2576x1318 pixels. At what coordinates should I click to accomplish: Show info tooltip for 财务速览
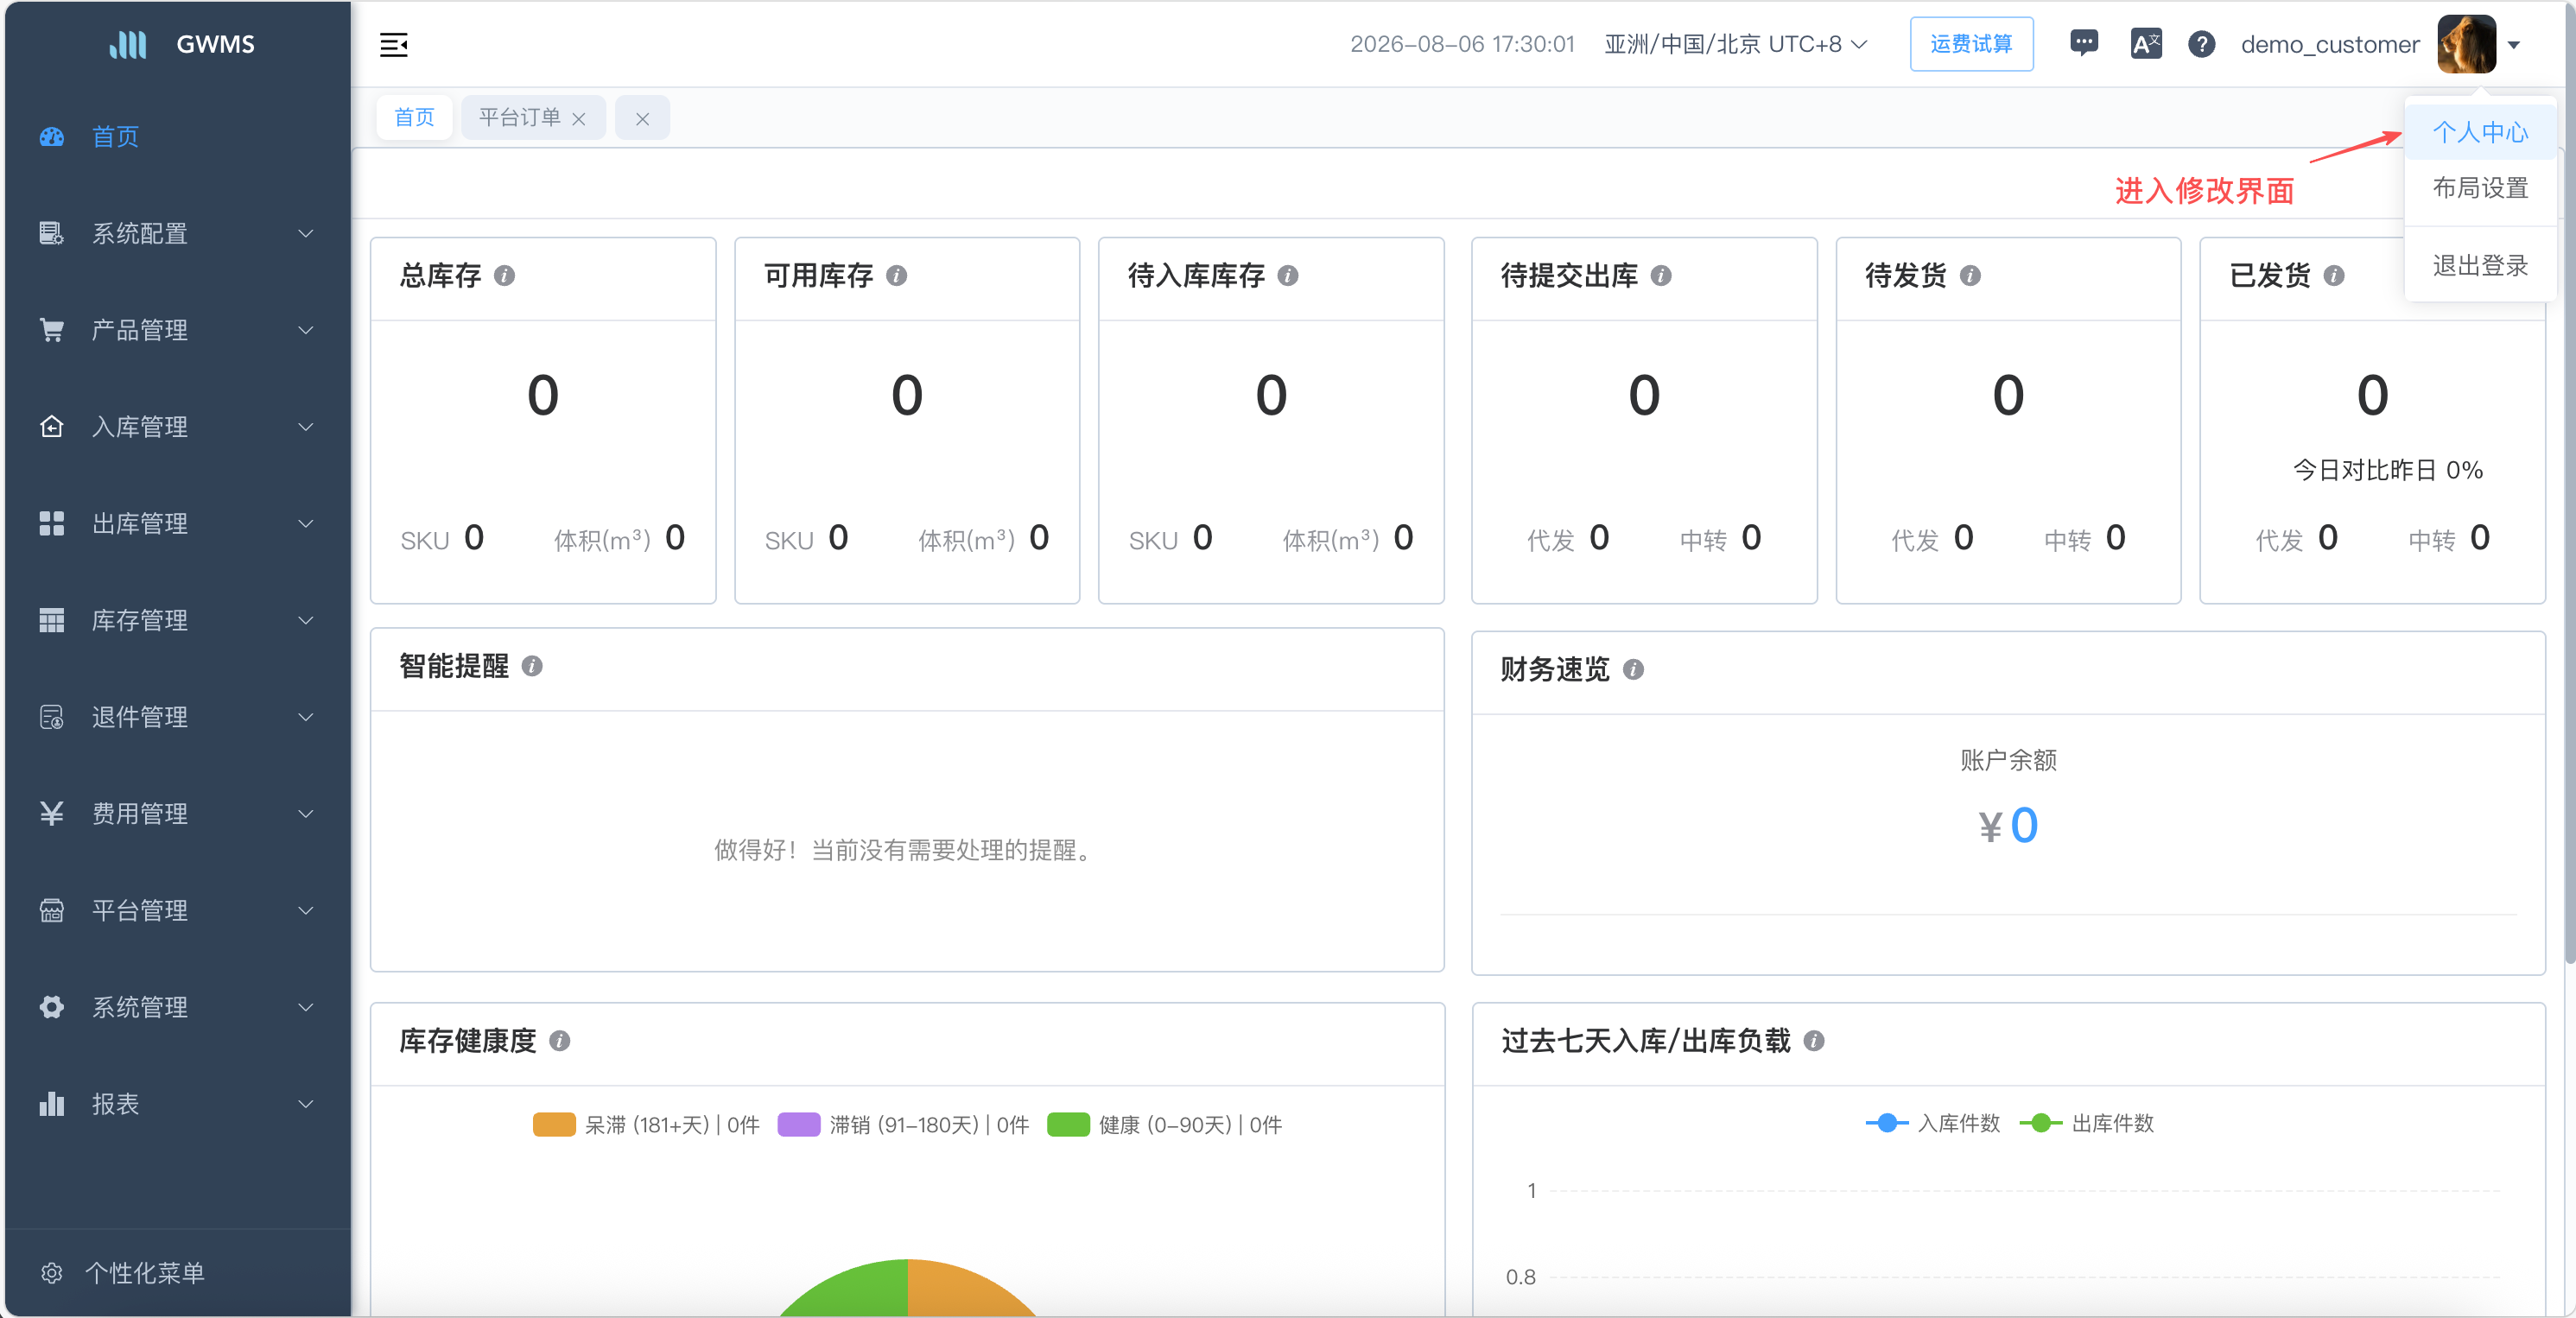pyautogui.click(x=1633, y=670)
